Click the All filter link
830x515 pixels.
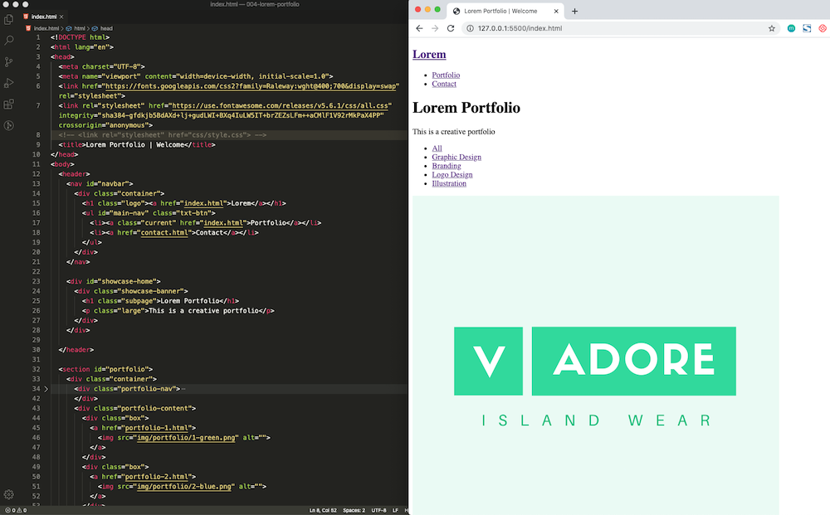(437, 148)
